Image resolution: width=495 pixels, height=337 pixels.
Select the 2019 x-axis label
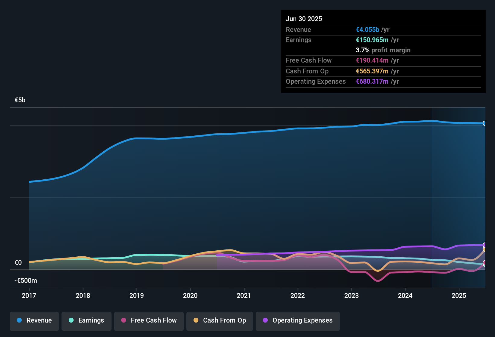click(x=137, y=295)
